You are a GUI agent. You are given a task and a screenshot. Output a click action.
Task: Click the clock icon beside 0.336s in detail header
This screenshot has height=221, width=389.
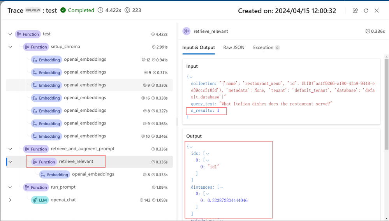tap(368, 31)
